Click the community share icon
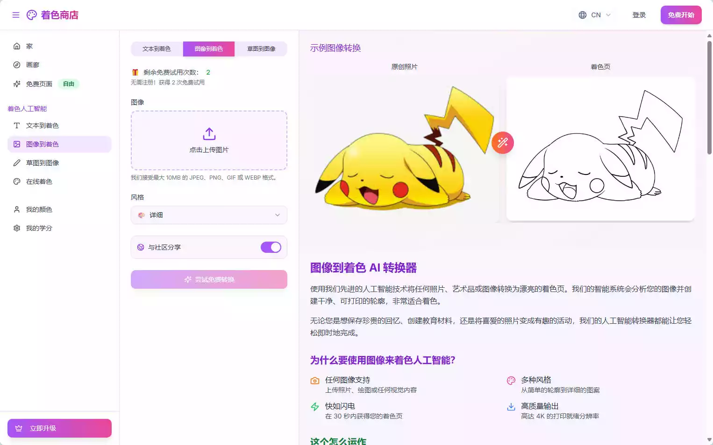This screenshot has width=713, height=445. tap(141, 247)
